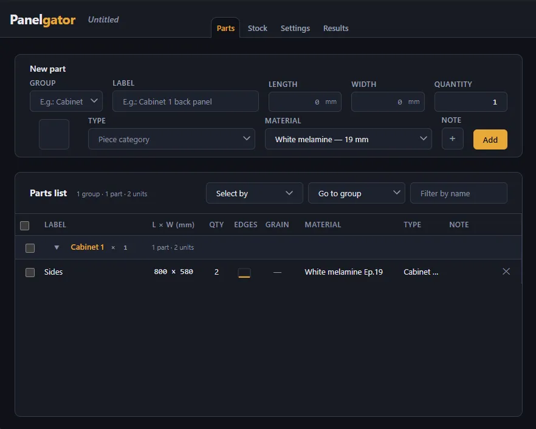Screen dimensions: 536x429
Task: Click the grain dash icon for Sides
Action: pos(277,272)
